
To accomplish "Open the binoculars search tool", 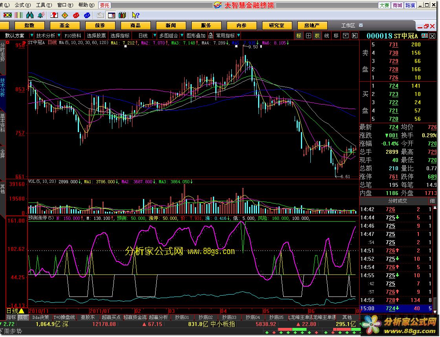I will tap(30, 15).
